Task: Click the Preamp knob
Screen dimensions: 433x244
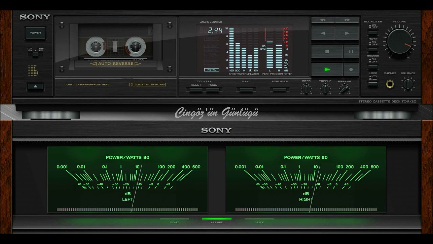Action: [x=344, y=89]
